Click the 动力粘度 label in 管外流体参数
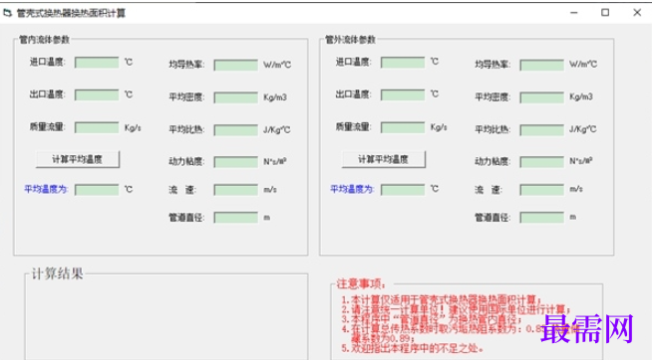652x360 pixels. click(492, 161)
